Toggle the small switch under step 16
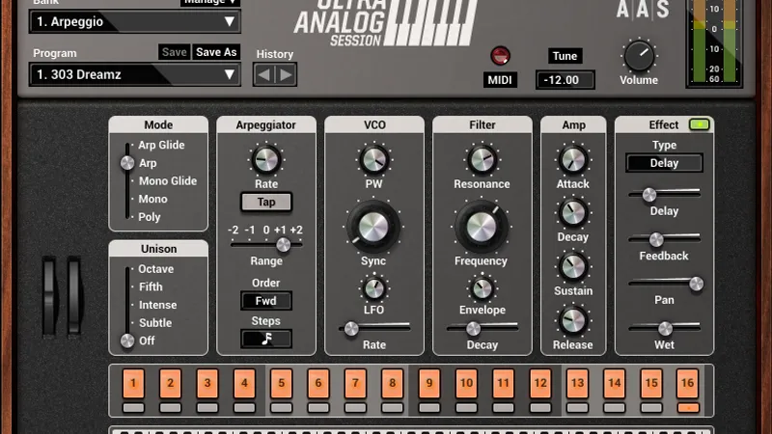Viewport: 772px width, 434px height. (x=688, y=407)
